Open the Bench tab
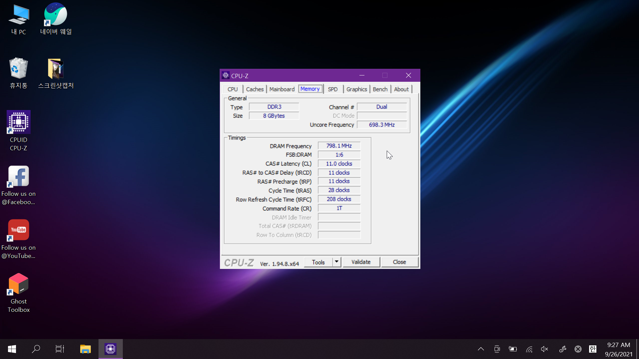 coord(380,89)
